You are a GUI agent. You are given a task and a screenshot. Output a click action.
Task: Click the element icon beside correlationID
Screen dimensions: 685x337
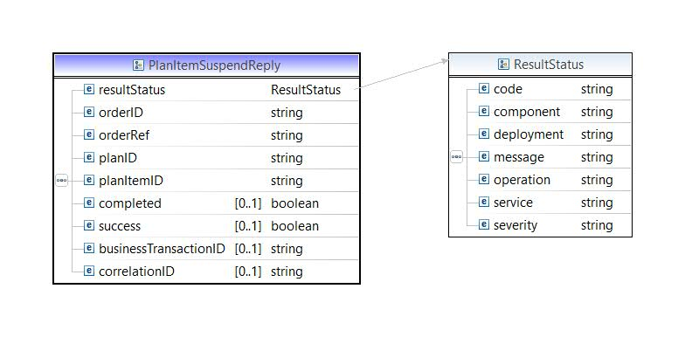click(x=89, y=271)
